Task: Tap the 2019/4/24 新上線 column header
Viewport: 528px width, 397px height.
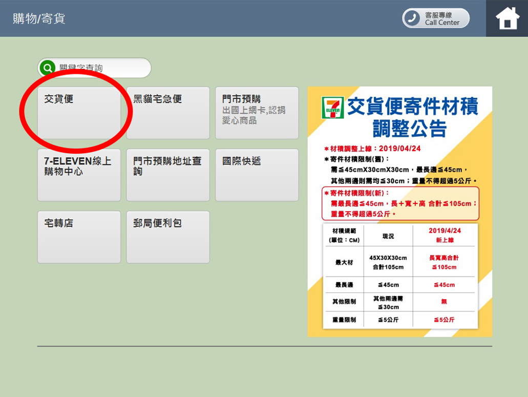Action: (x=445, y=235)
